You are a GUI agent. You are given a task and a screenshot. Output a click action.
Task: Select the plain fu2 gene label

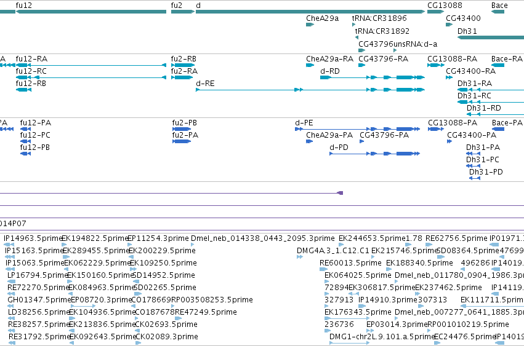(x=177, y=6)
